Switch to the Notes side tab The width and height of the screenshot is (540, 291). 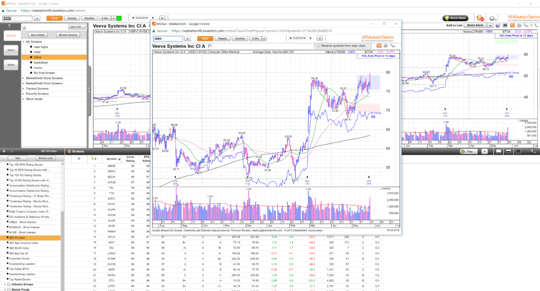click(11, 65)
